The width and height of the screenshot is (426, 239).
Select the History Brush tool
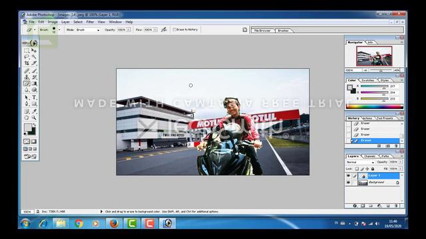(34, 77)
